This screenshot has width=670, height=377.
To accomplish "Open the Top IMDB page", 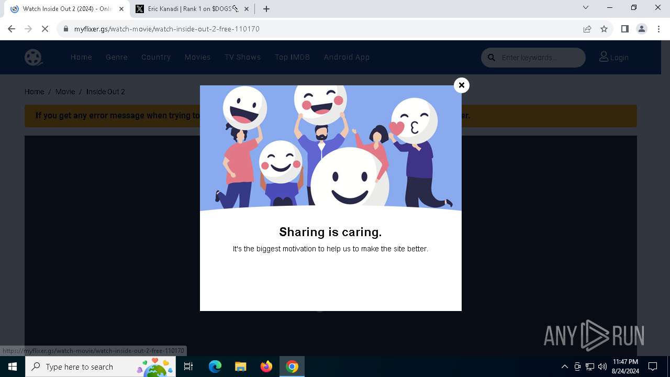I will pos(293,58).
